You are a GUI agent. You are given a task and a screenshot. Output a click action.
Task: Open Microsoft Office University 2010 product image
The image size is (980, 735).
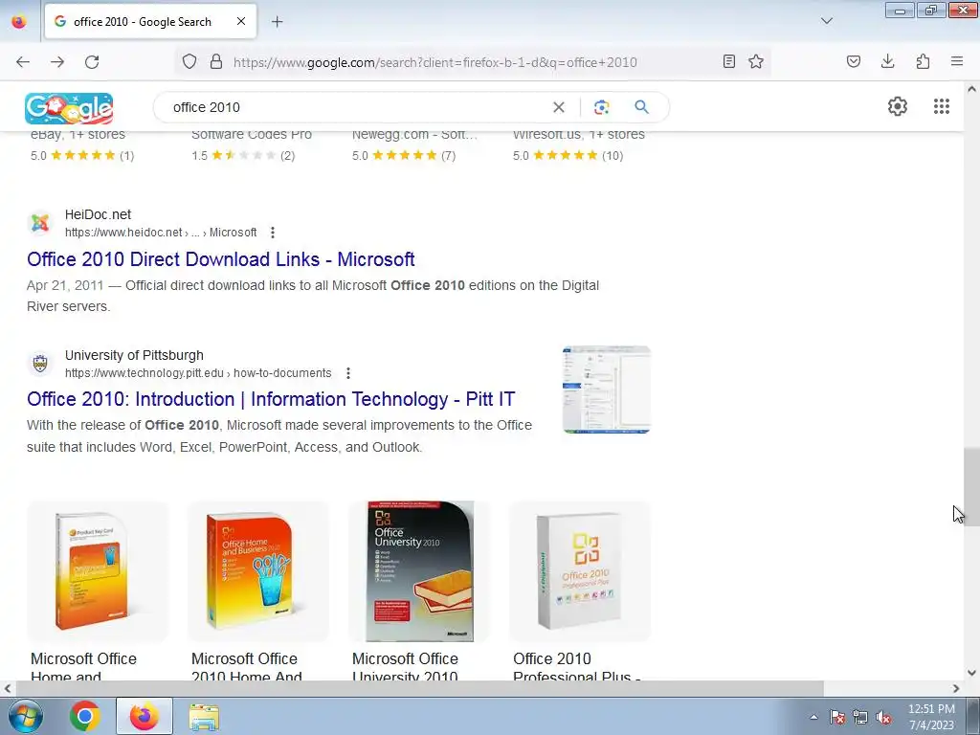pyautogui.click(x=419, y=571)
